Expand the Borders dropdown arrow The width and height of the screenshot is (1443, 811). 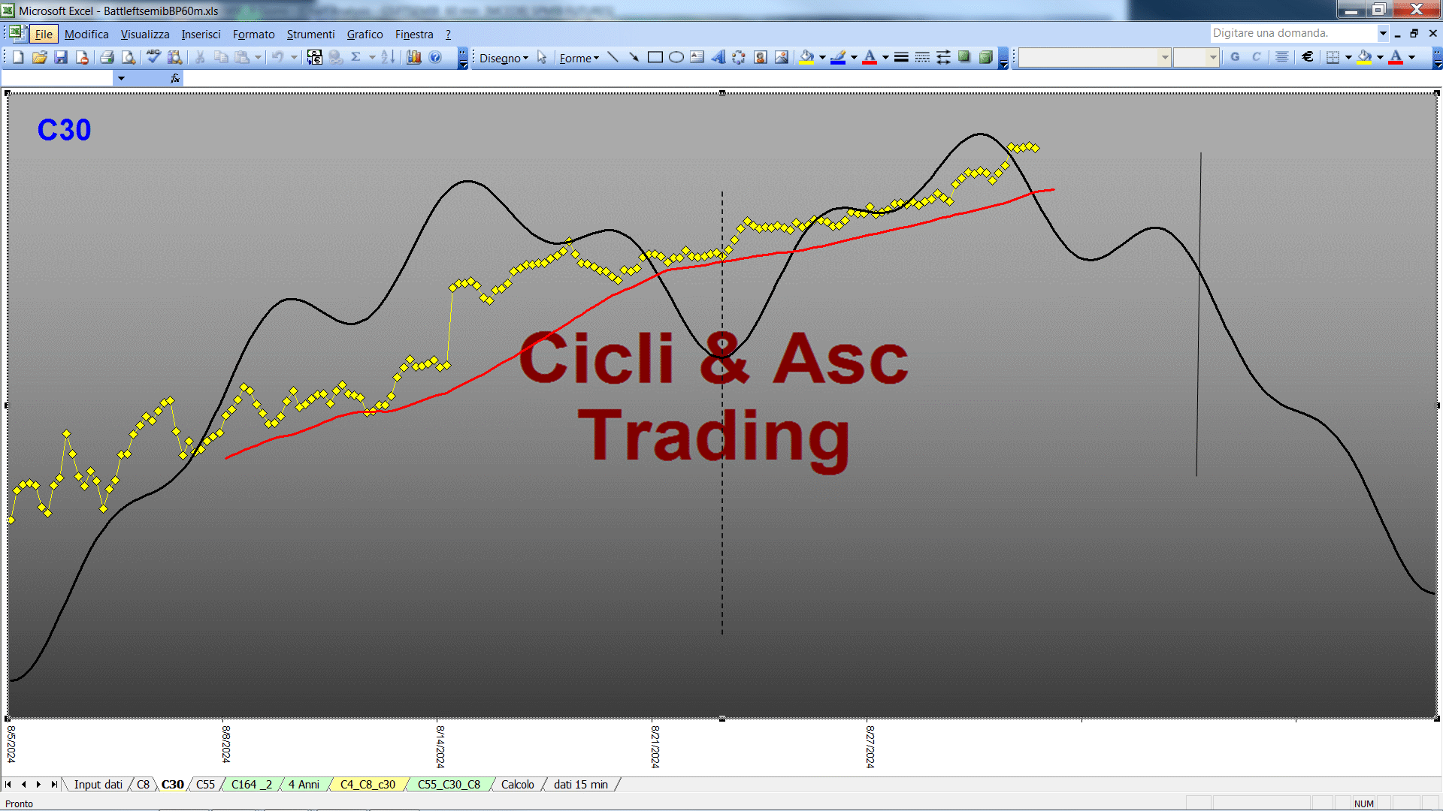click(1348, 57)
